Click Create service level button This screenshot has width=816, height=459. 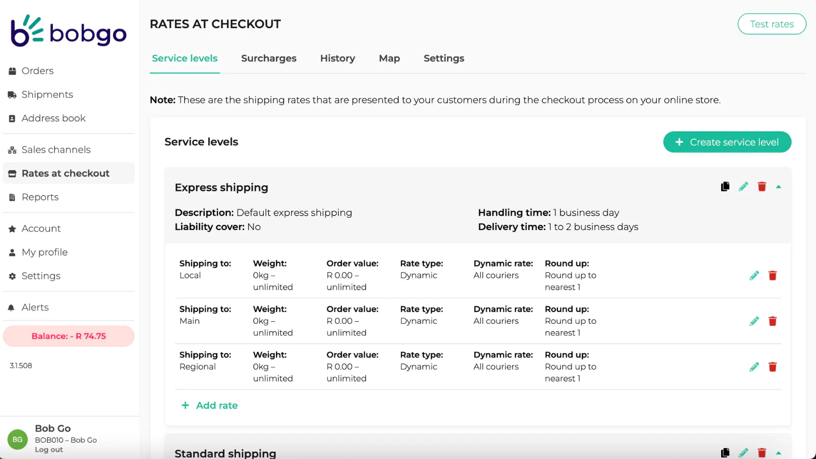[x=727, y=142]
